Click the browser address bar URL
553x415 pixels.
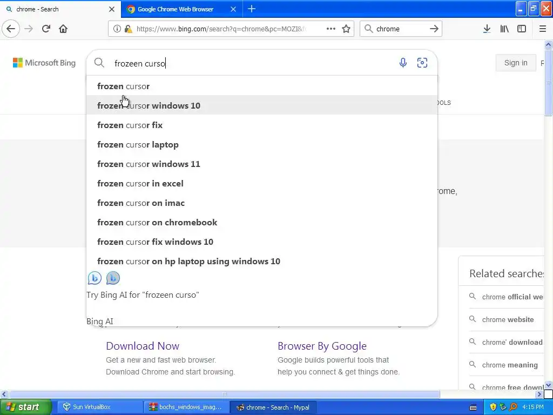click(x=221, y=29)
